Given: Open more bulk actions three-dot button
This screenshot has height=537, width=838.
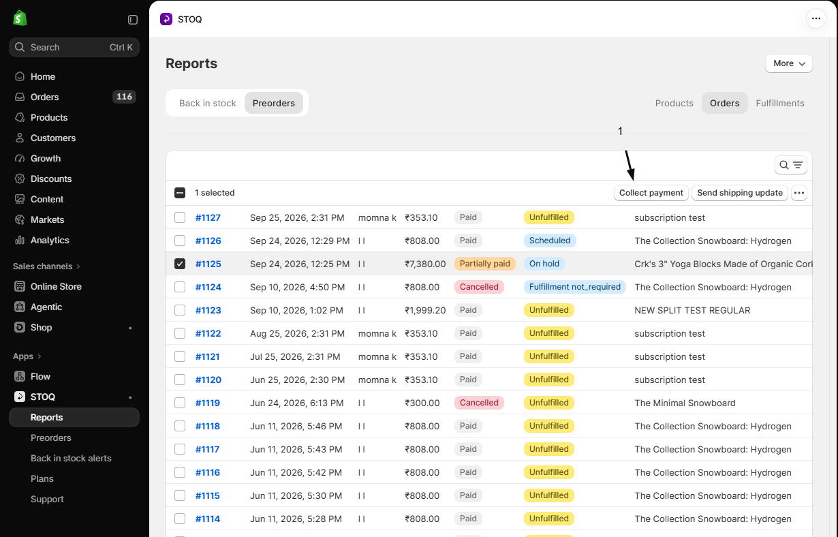Looking at the screenshot, I should pyautogui.click(x=799, y=193).
